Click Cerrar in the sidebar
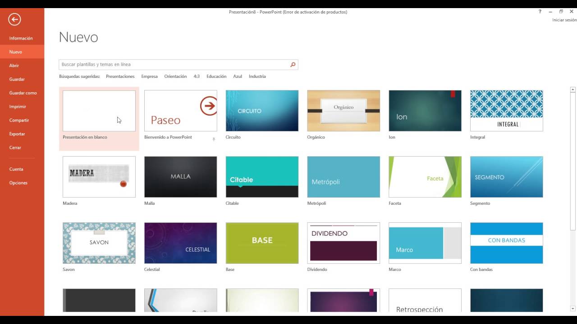Screen dimensions: 577x324 point(15,148)
